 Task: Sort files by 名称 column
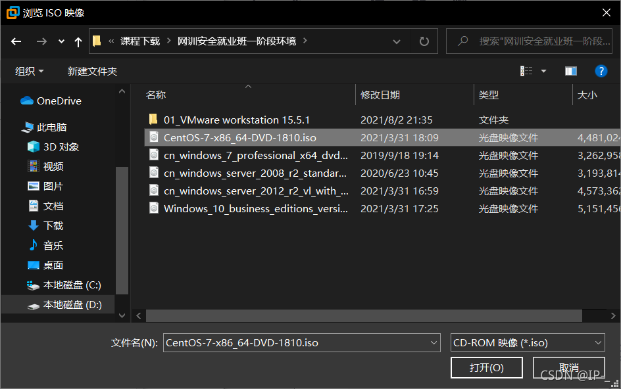tap(156, 95)
